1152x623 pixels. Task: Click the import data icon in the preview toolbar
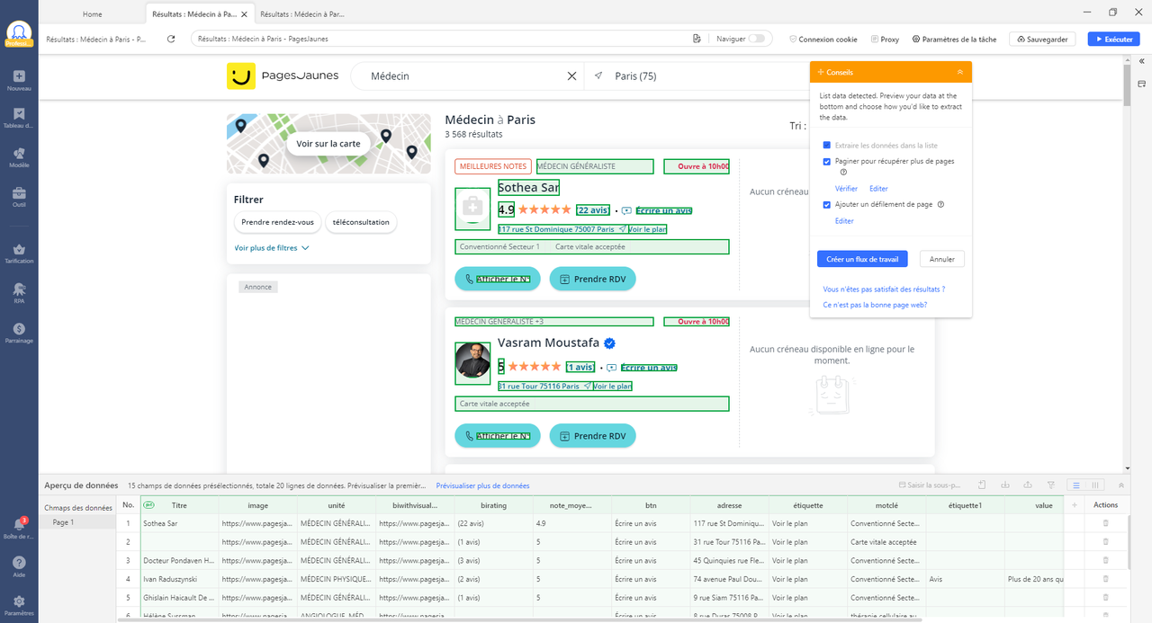tap(983, 485)
